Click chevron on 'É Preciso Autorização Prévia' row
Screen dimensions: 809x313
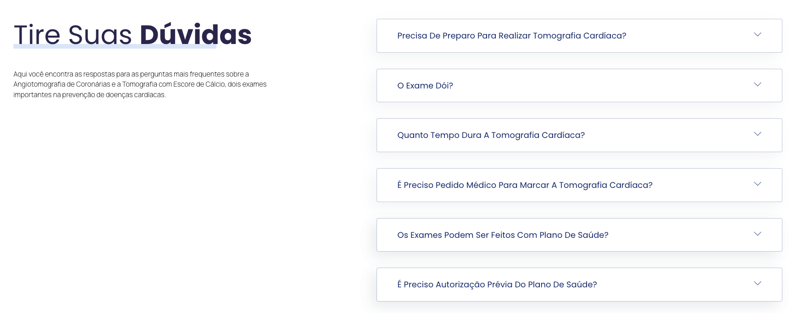pyautogui.click(x=758, y=283)
